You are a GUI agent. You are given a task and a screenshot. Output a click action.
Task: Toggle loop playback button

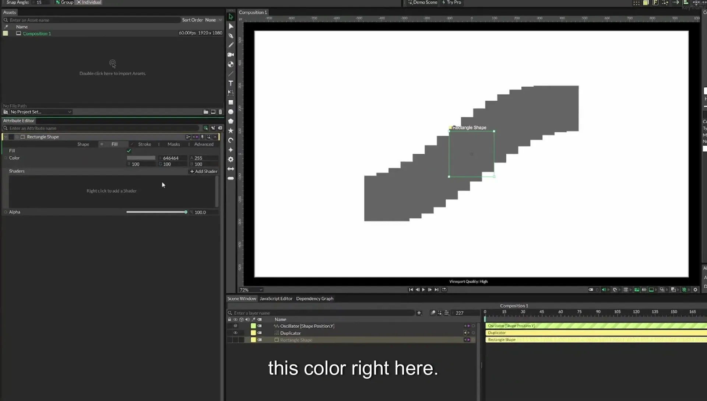click(444, 290)
